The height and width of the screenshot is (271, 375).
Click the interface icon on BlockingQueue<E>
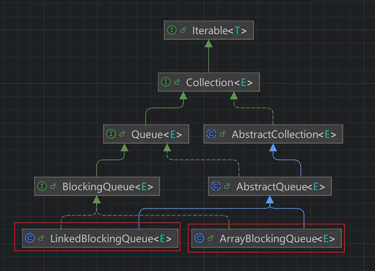point(42,186)
